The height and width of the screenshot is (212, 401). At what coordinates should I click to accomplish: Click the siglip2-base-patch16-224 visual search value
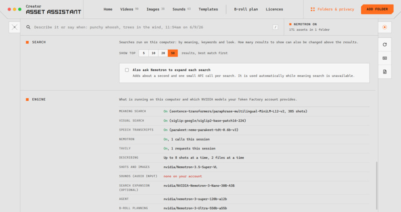click(207, 121)
